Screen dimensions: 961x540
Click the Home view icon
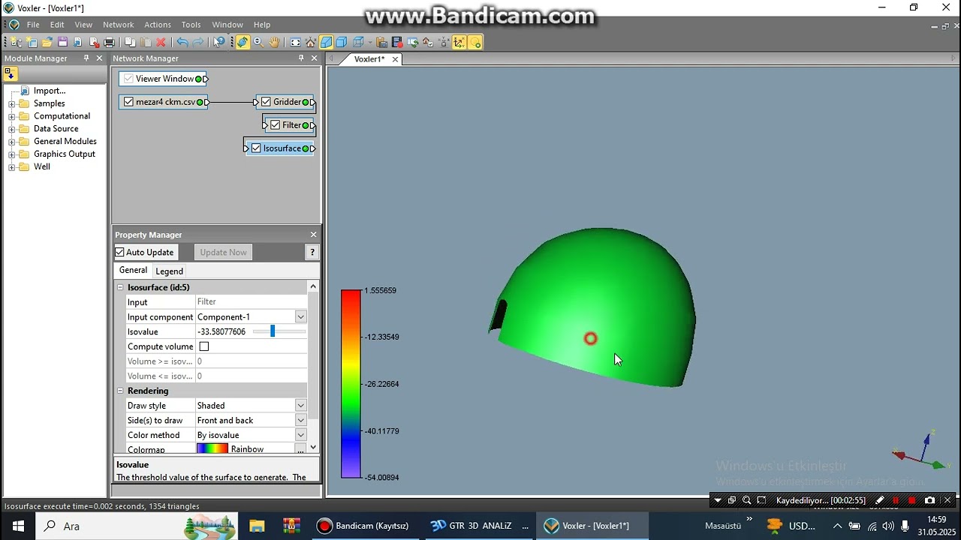(x=311, y=43)
